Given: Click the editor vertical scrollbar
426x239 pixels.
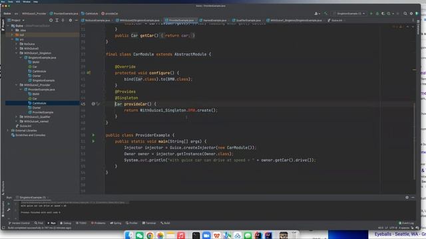Looking at the screenshot, I should click(x=414, y=141).
